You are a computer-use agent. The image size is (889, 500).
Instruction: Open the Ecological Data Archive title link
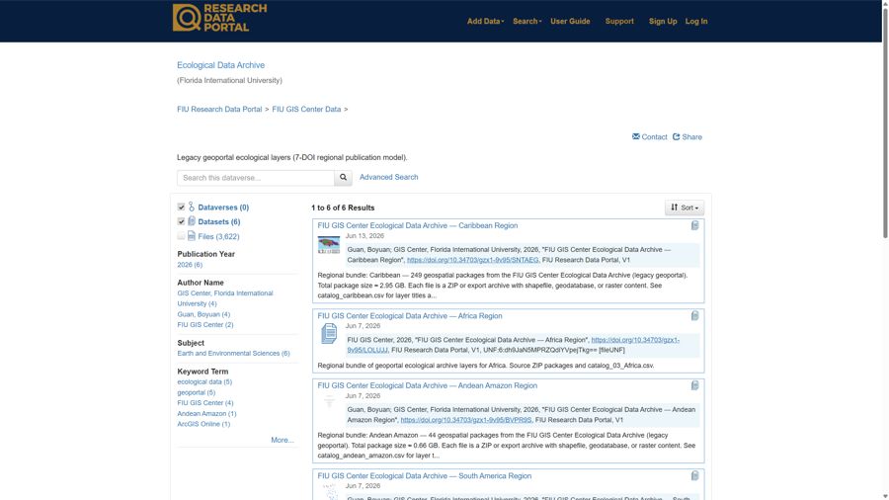coord(220,65)
